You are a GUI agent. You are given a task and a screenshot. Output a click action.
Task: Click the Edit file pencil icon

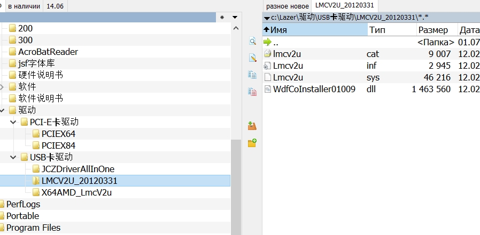252,58
